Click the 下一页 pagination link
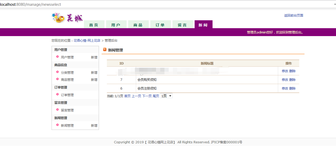This screenshot has height=147, width=336. [147, 96]
